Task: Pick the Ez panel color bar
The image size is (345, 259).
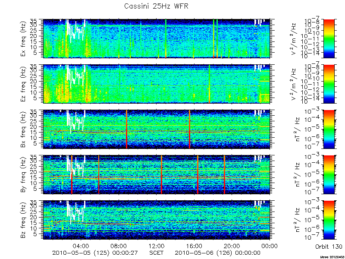Action: 329,84
